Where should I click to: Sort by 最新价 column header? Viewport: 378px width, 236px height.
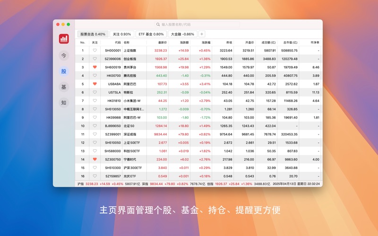coord(163,42)
